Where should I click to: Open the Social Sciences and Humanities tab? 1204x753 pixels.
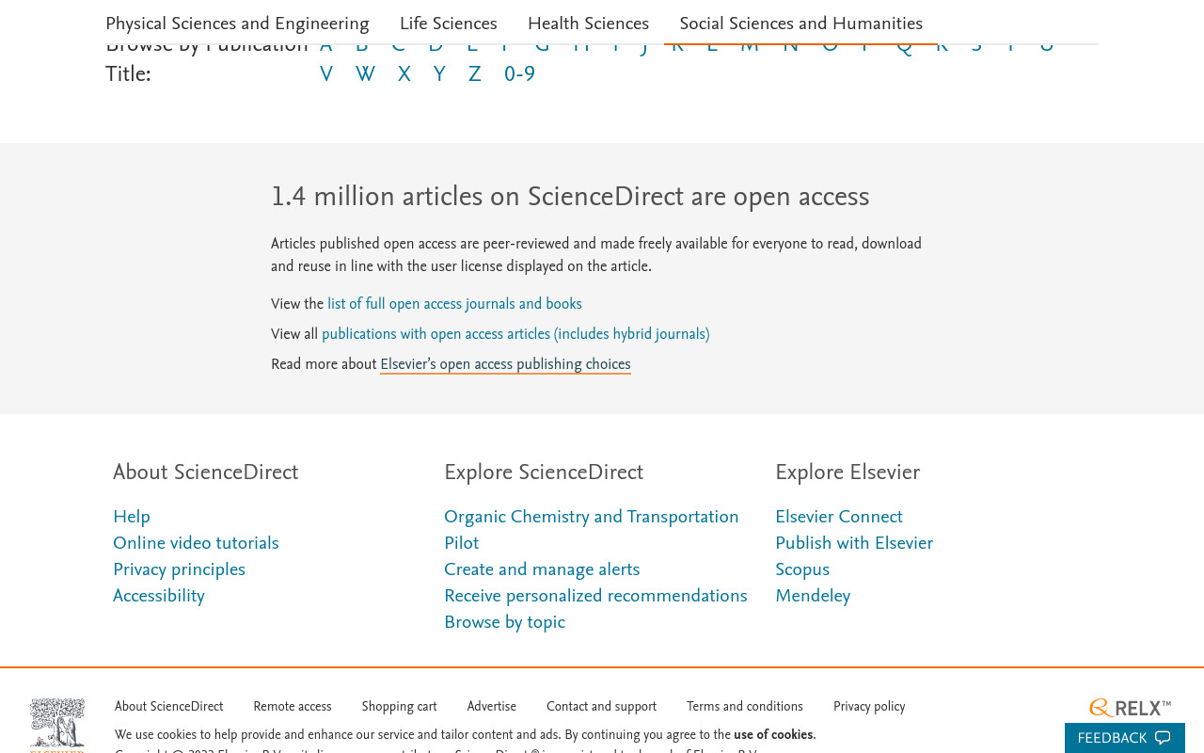pos(800,24)
